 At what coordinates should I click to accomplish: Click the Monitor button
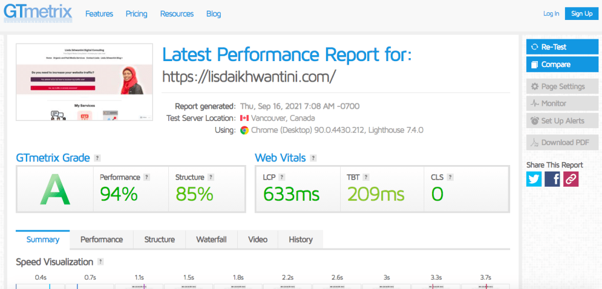pyautogui.click(x=562, y=103)
